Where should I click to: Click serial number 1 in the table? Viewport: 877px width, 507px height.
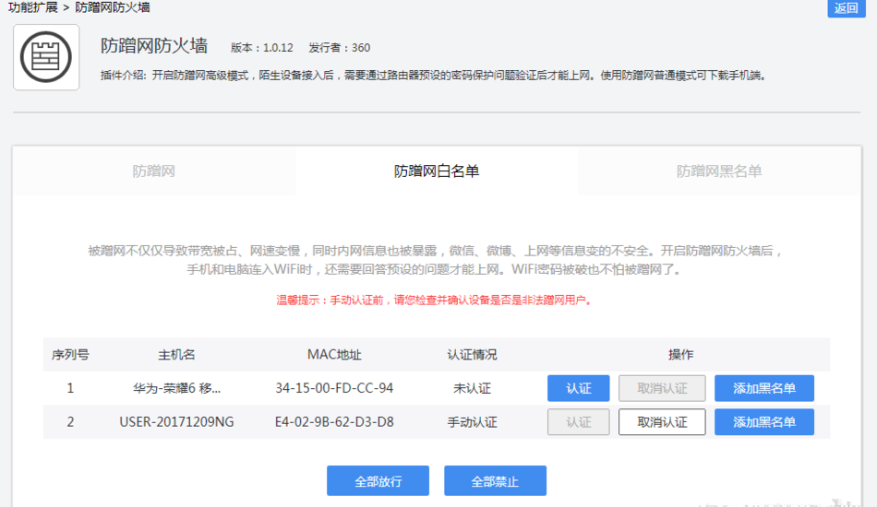pyautogui.click(x=70, y=388)
